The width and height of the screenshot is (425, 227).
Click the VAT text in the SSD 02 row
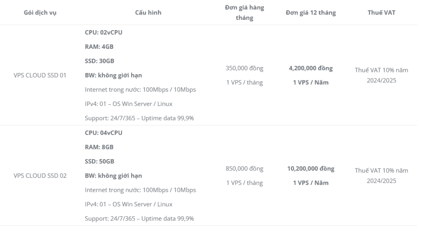pyautogui.click(x=381, y=176)
